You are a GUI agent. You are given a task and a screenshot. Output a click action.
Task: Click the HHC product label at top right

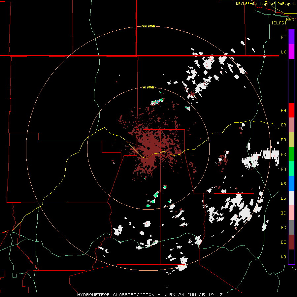[290, 20]
